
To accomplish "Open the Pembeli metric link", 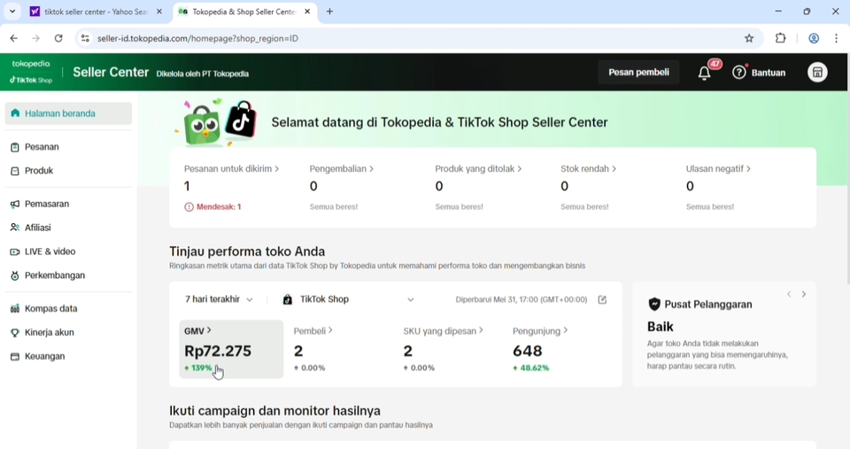I will (x=313, y=331).
